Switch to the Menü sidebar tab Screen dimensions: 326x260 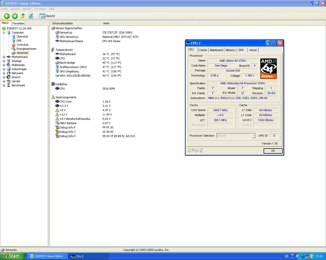(x=5, y=23)
